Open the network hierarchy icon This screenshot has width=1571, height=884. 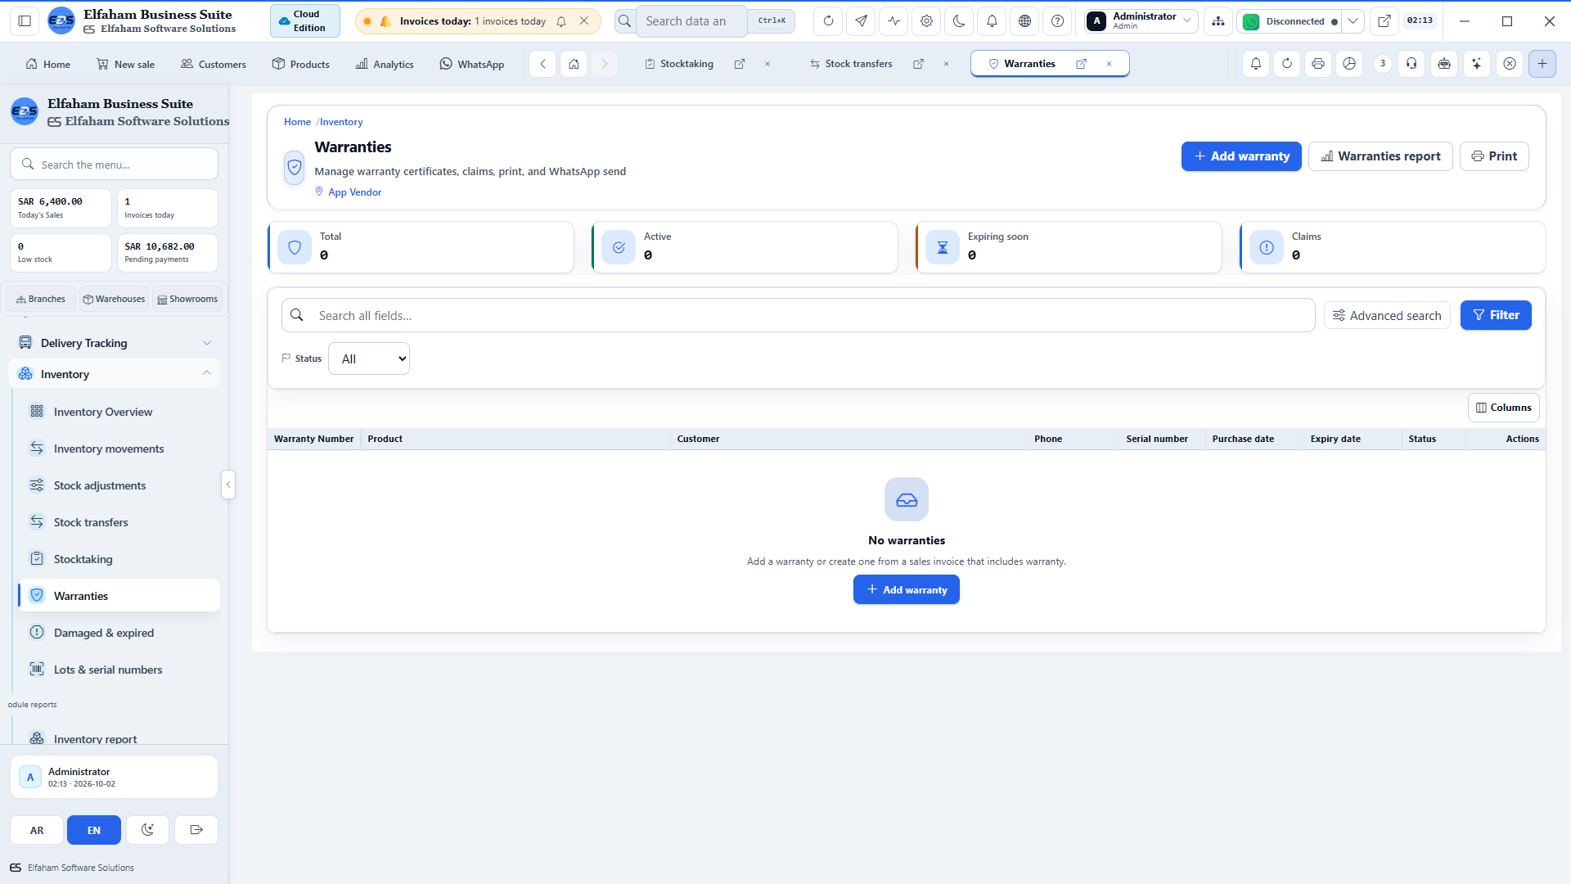pyautogui.click(x=1218, y=21)
